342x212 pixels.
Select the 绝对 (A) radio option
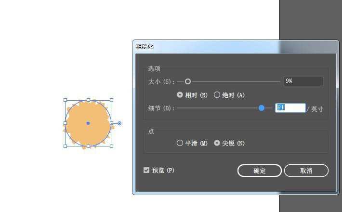(217, 95)
